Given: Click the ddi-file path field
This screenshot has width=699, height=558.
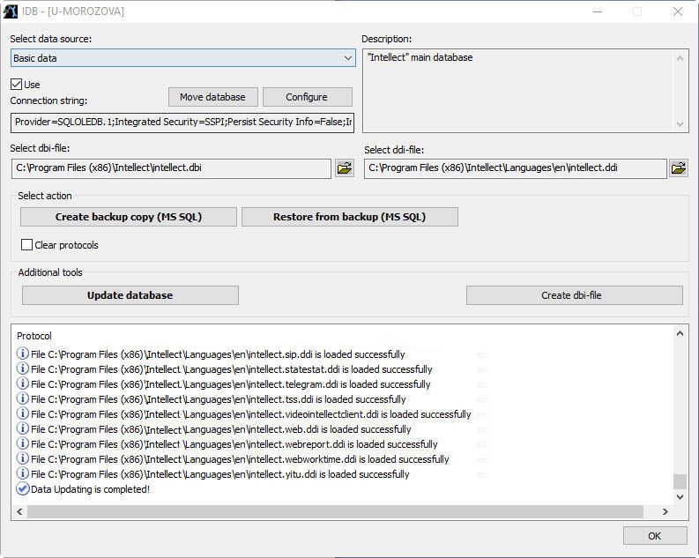Looking at the screenshot, I should (x=516, y=168).
